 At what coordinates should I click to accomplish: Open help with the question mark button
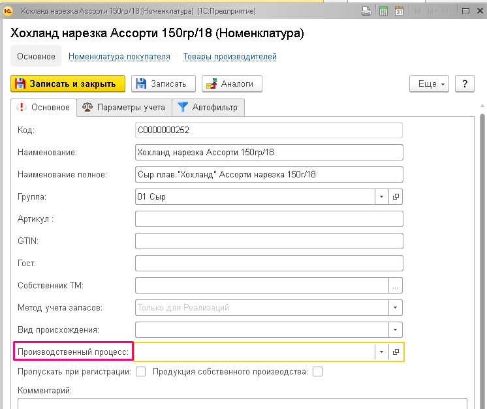tap(465, 83)
